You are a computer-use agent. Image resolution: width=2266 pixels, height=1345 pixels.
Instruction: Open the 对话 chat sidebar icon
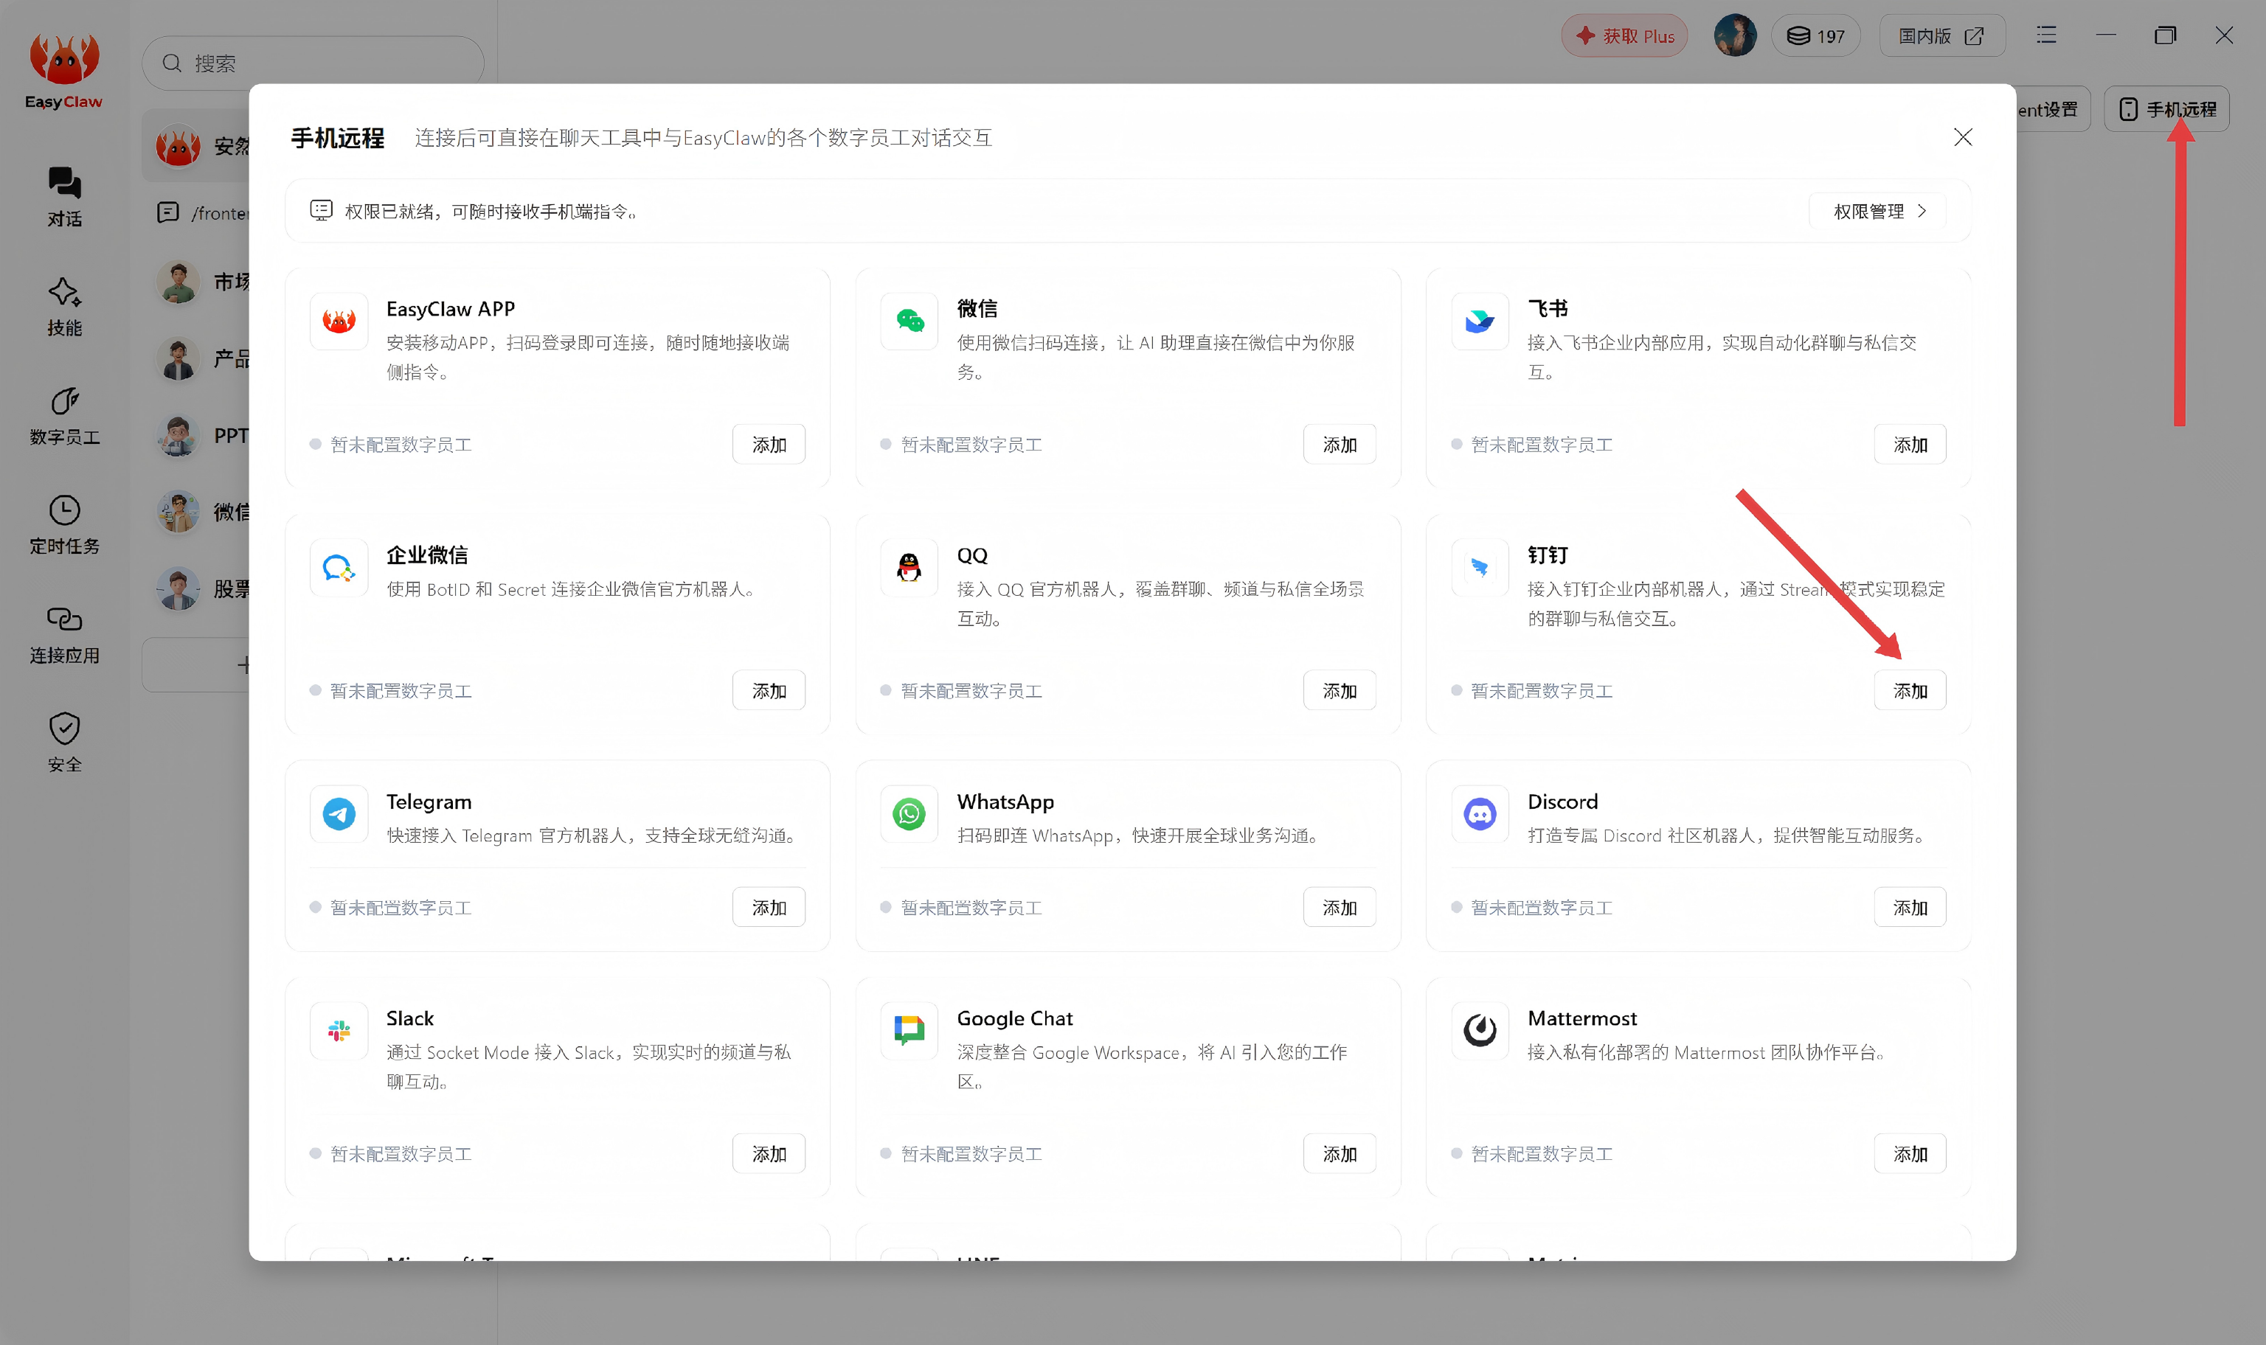(64, 197)
